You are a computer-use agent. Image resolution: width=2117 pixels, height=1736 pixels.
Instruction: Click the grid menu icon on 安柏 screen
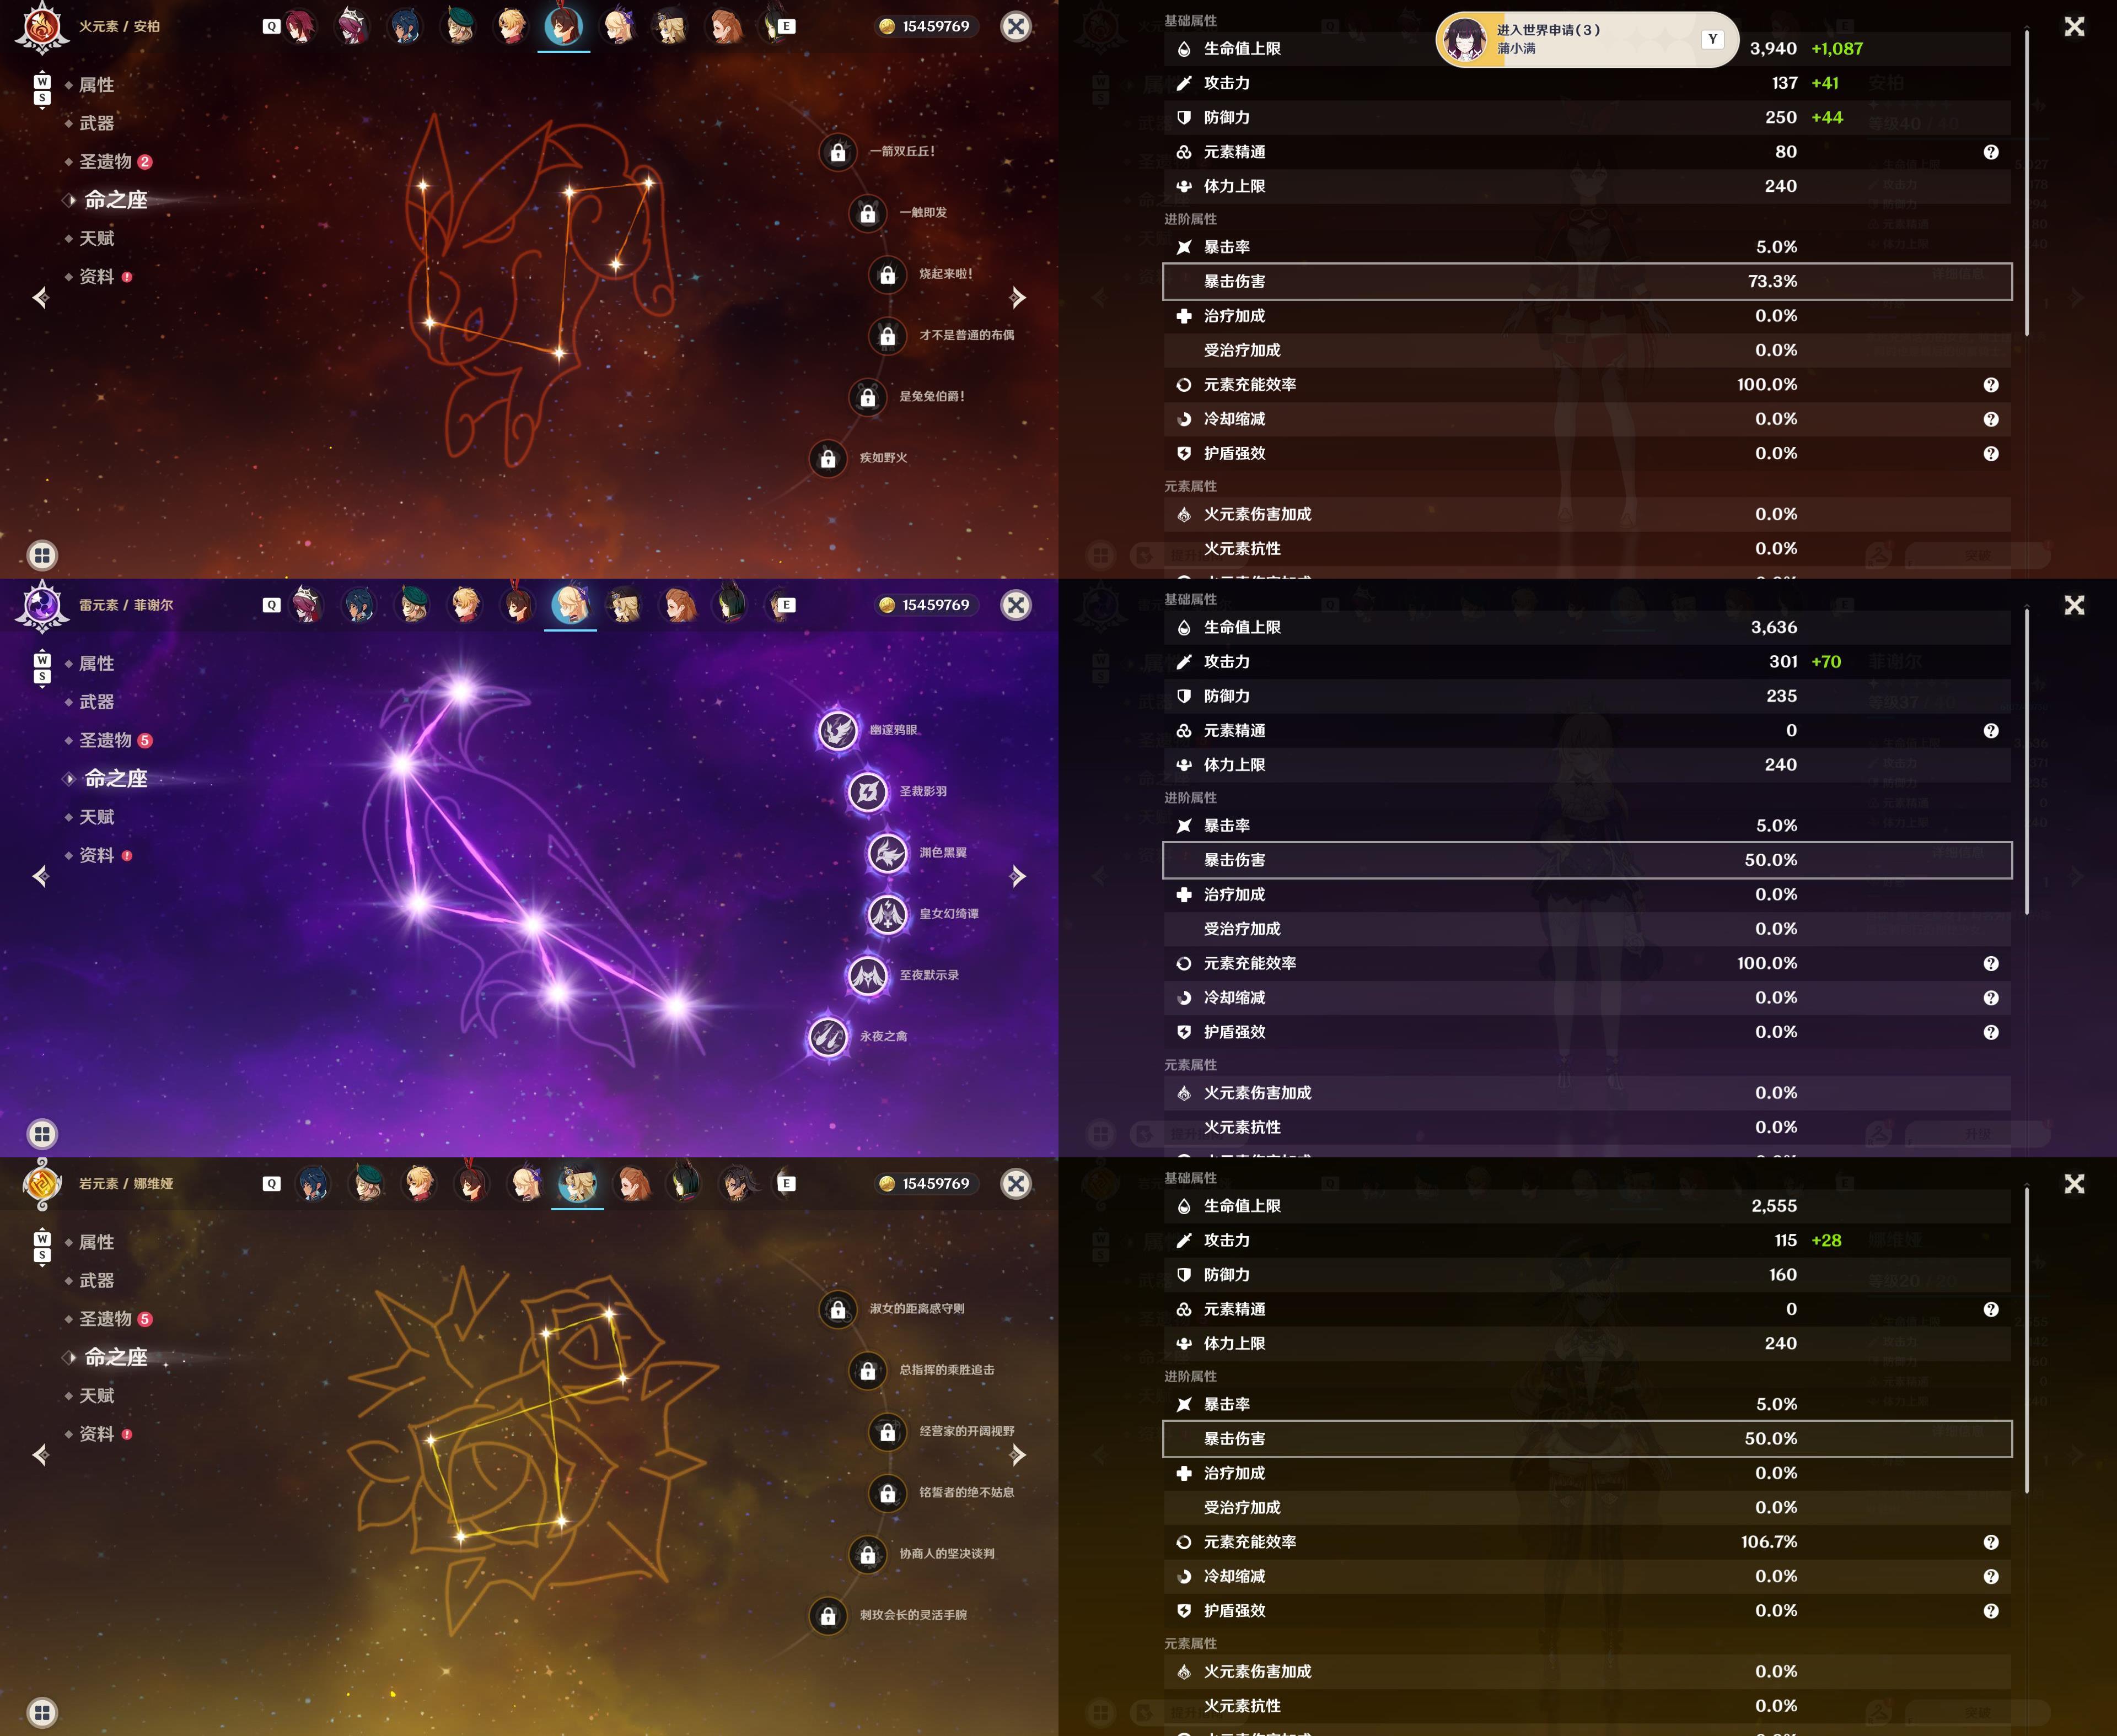click(42, 555)
